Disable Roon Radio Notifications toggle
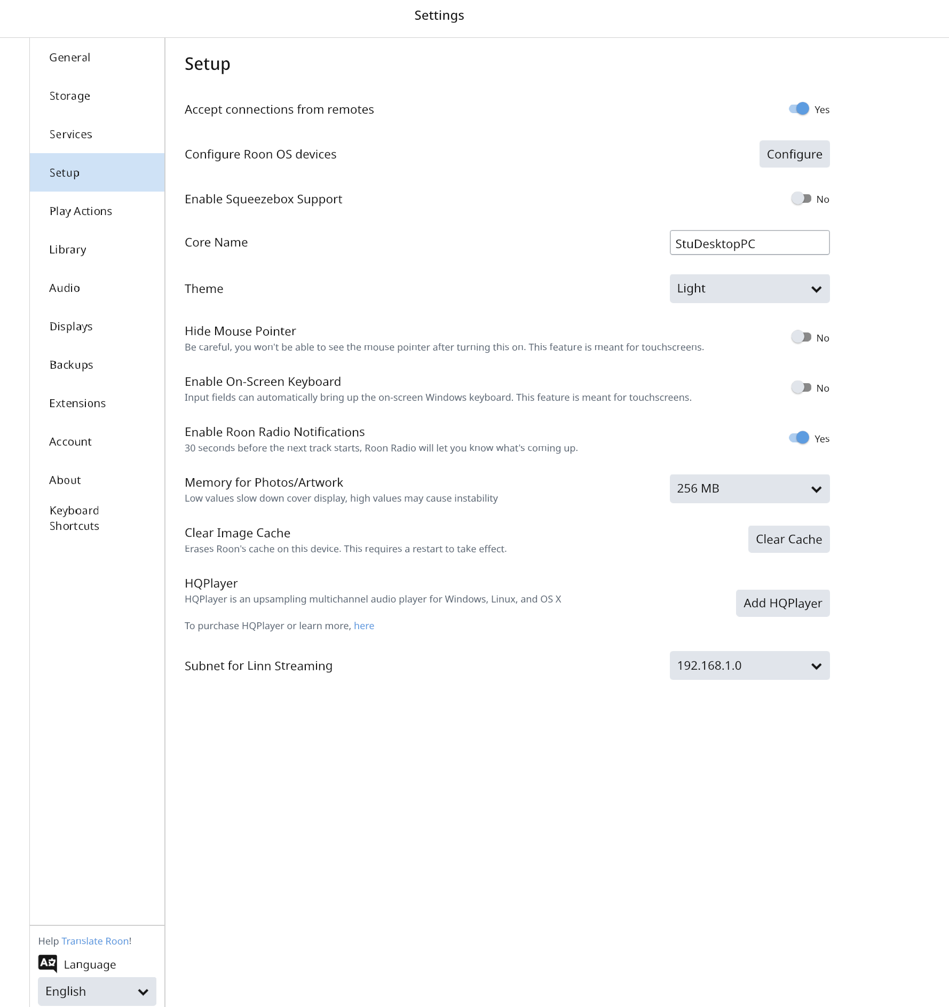Viewport: 949px width, 1007px height. 799,438
